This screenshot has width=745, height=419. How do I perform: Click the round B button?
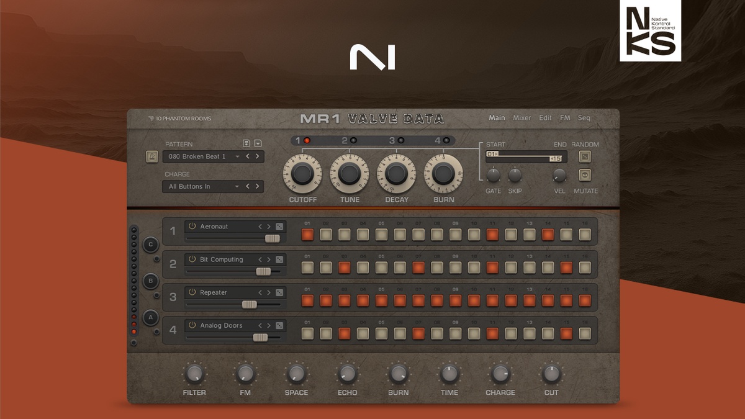coord(150,281)
